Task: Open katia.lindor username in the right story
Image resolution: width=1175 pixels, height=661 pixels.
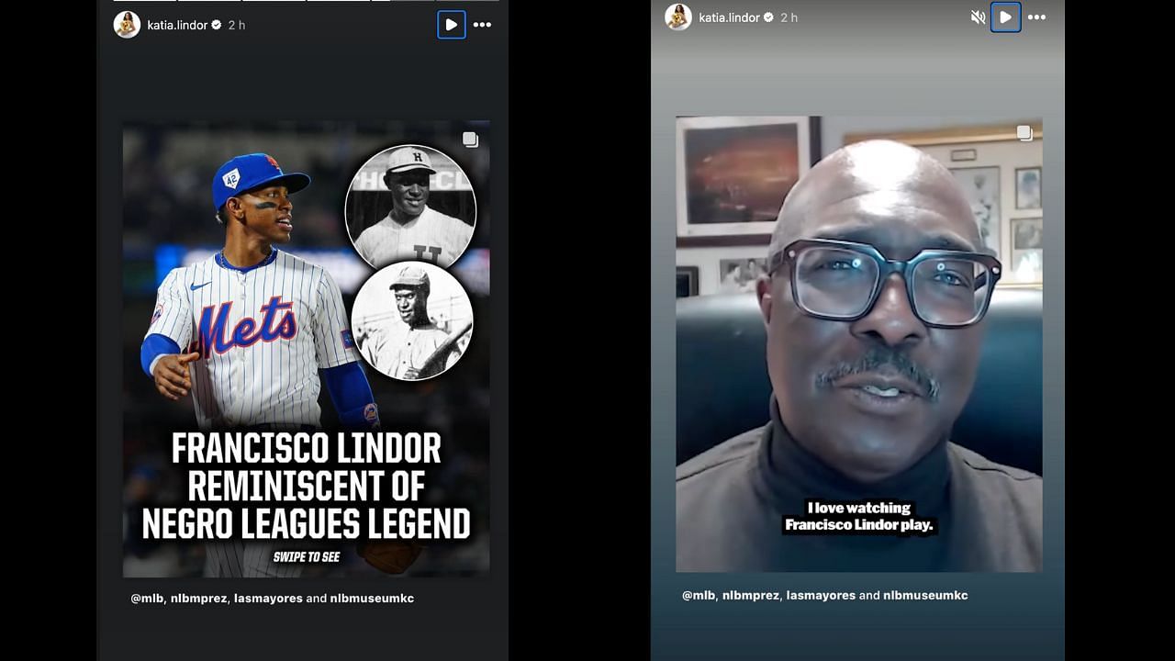Action: pos(729,17)
